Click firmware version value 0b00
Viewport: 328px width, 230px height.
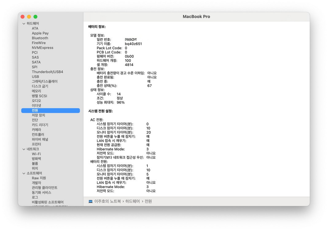click(x=129, y=56)
